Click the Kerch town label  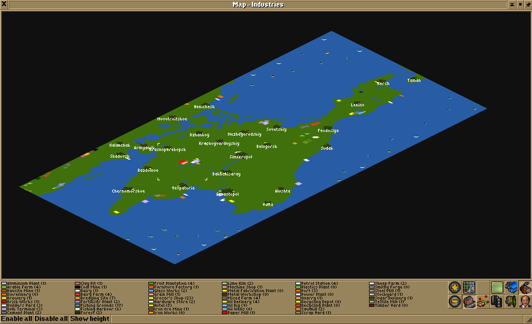point(383,83)
